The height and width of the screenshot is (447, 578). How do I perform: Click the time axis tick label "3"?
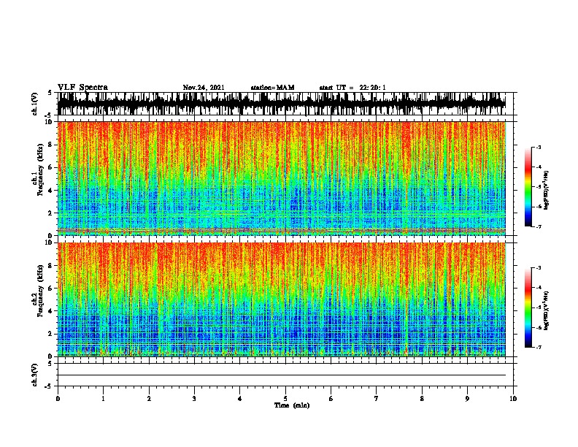[194, 399]
